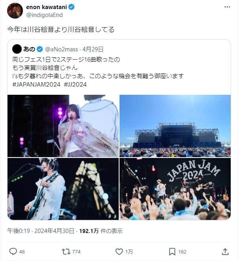239x261 pixels.
Task: Open the three-dot more options menu
Action: [227, 7]
